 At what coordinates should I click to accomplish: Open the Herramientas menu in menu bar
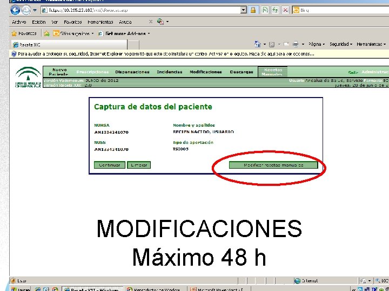click(x=100, y=22)
